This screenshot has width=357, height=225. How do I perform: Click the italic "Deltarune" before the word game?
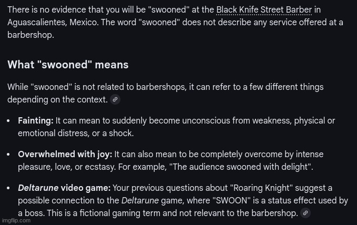(140, 201)
